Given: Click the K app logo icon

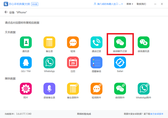Looking at the screenshot, I should (6, 4).
